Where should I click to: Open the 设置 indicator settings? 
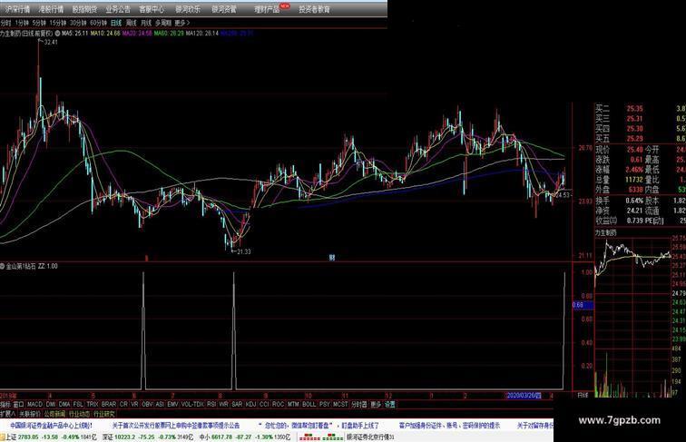pos(390,405)
